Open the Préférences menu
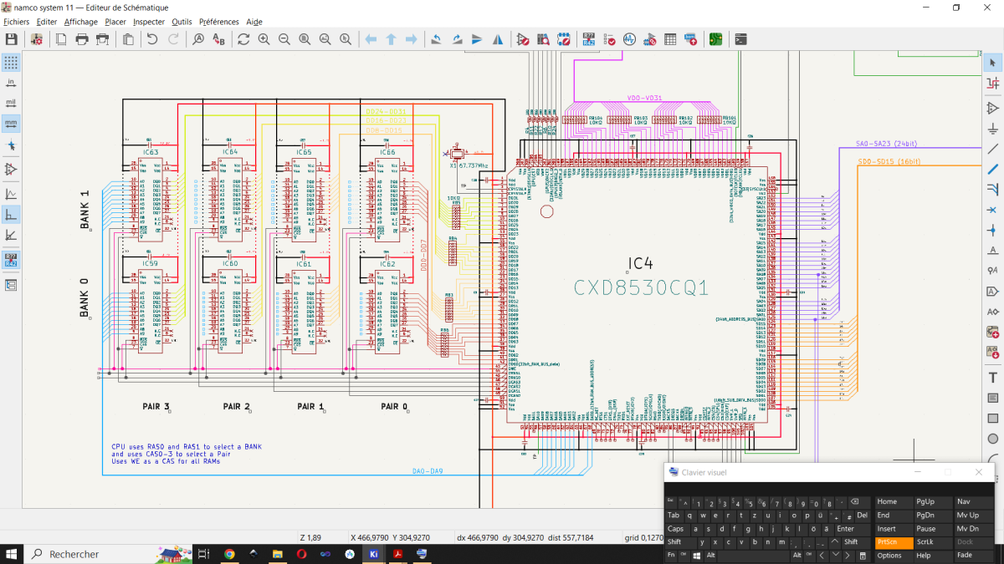 218,22
